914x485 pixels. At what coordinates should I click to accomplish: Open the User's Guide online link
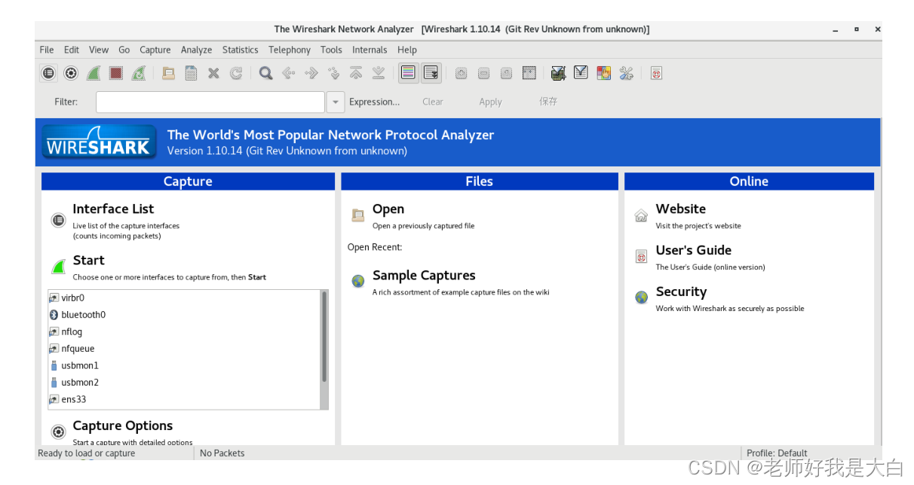(694, 250)
